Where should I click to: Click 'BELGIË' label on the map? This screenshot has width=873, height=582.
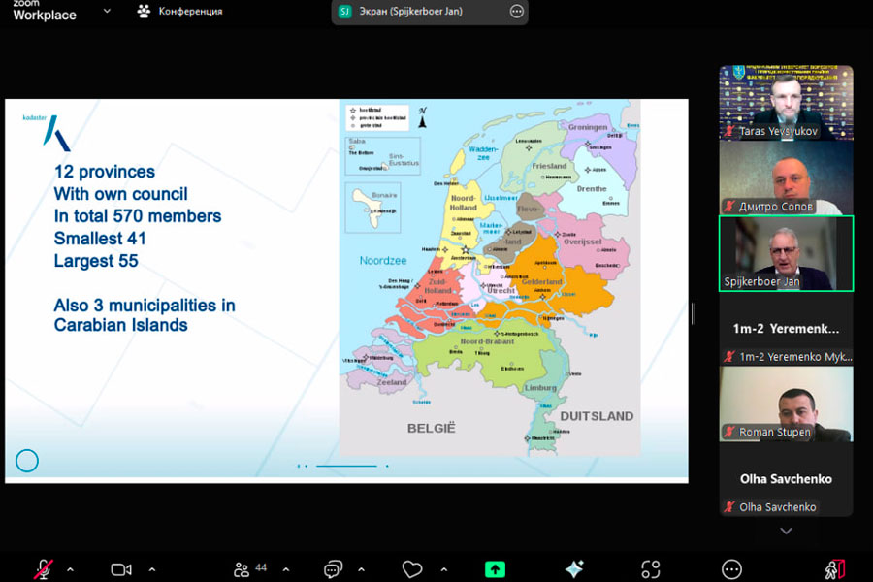432,428
